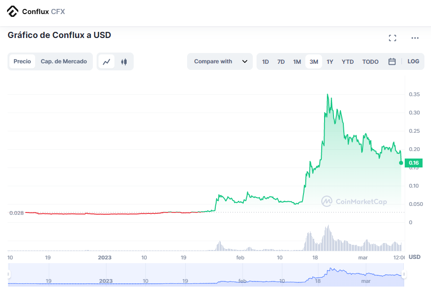Click the navigator mini chart overview
Image resolution: width=431 pixels, height=288 pixels.
click(206, 274)
